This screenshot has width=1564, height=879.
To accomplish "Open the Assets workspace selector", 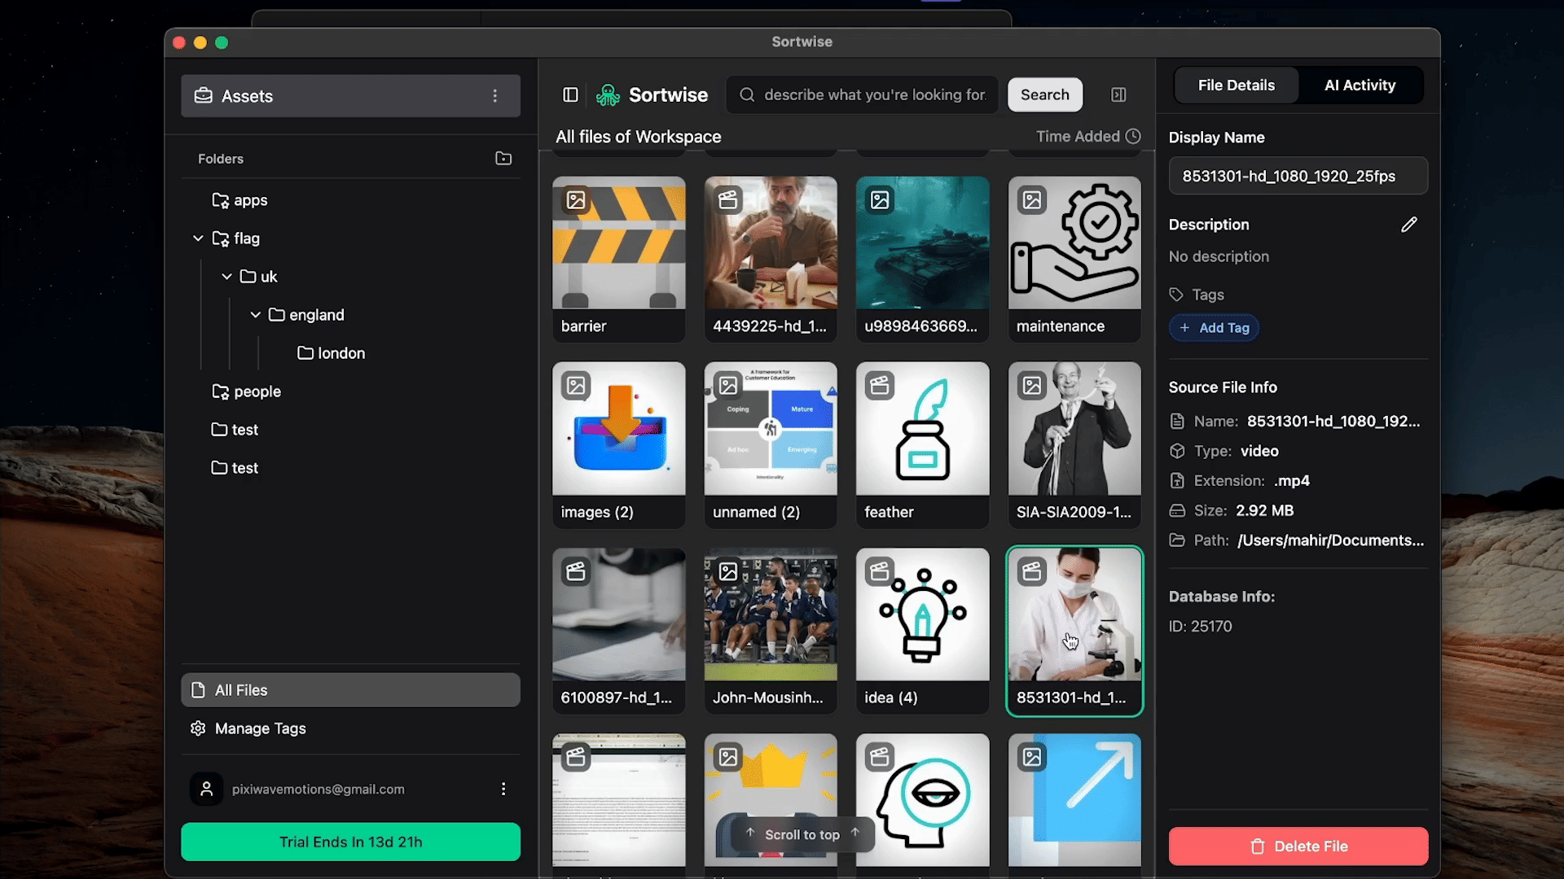I will [350, 96].
